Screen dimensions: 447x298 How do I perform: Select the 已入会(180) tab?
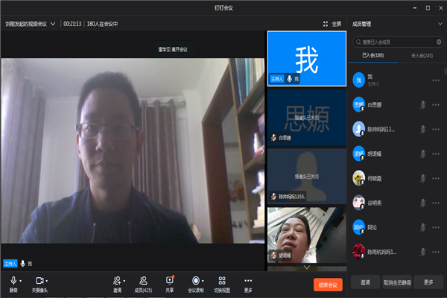372,55
